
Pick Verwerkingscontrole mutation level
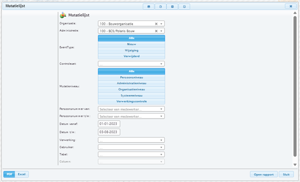pos(131,102)
